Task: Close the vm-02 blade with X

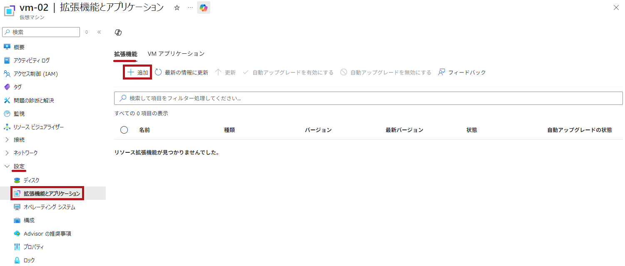Action: [616, 7]
